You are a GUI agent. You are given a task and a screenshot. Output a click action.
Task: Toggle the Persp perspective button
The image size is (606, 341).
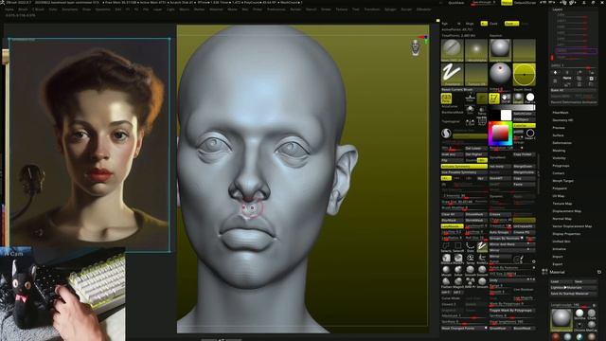click(x=446, y=99)
